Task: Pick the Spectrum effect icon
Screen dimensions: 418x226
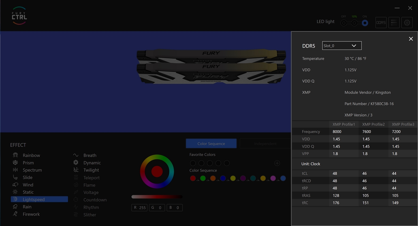Action: tap(15, 170)
